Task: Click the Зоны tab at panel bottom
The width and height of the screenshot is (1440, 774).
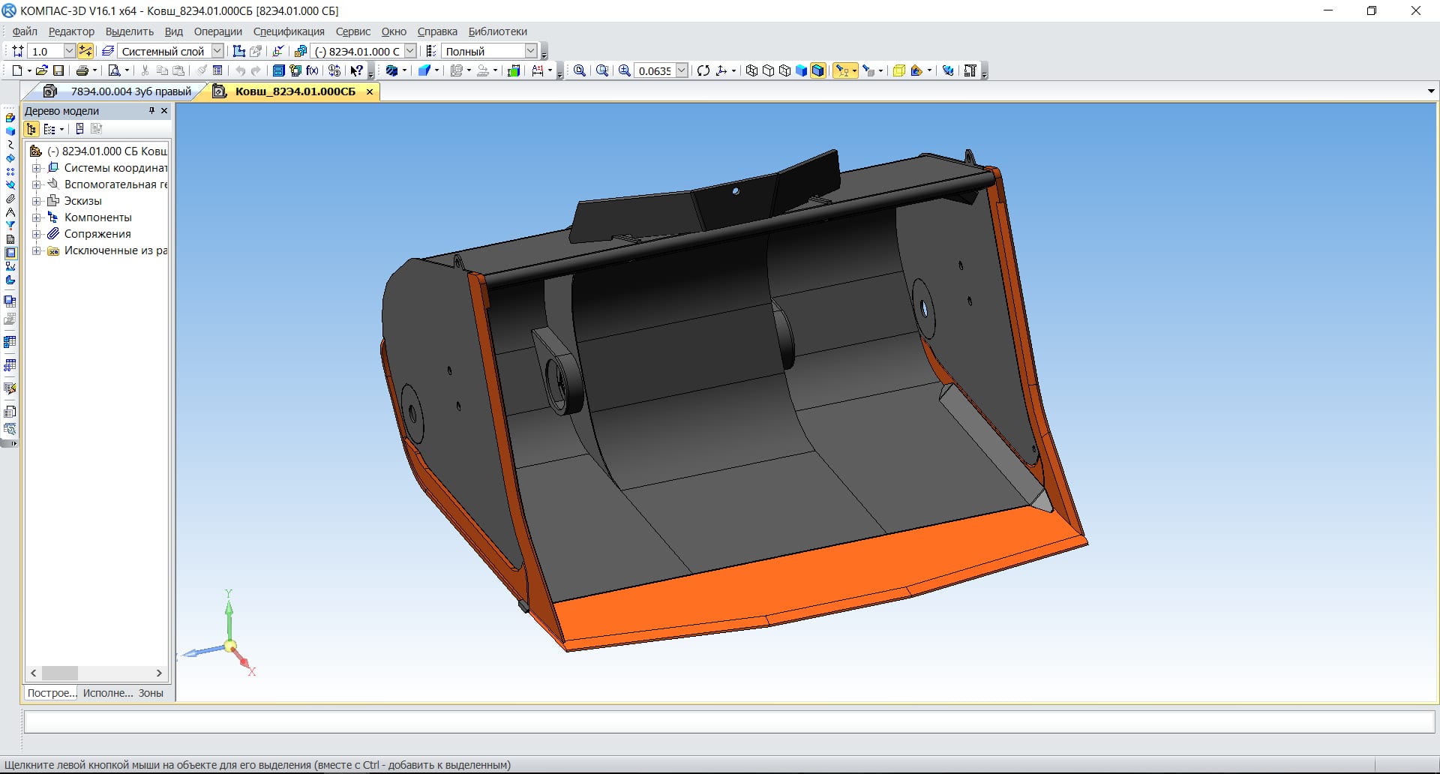Action: 151,693
